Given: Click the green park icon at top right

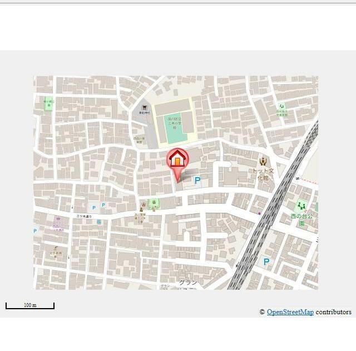Looking at the screenshot, I should pyautogui.click(x=281, y=106).
